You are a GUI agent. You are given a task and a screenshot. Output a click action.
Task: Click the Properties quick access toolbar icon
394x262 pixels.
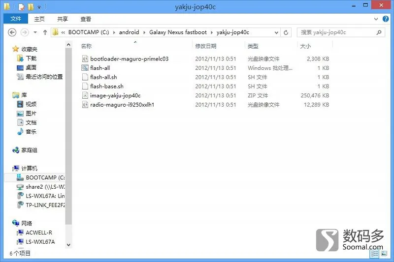click(22, 7)
